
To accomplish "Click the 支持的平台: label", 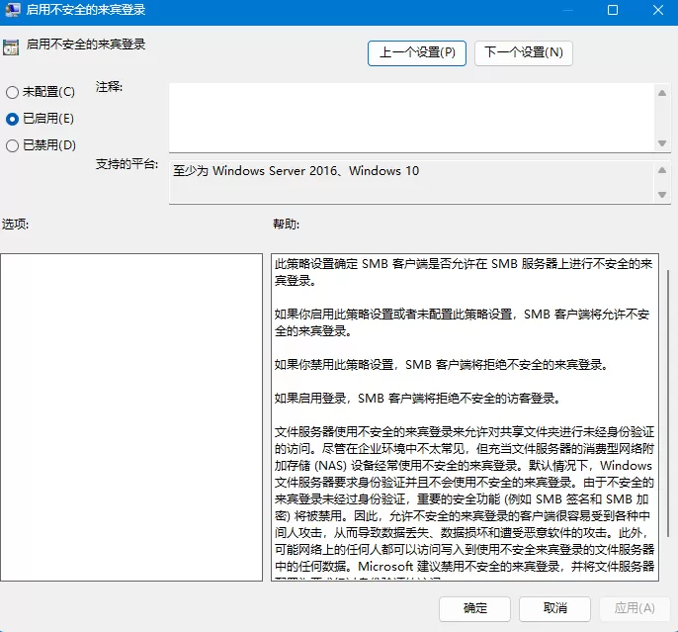I will point(127,164).
